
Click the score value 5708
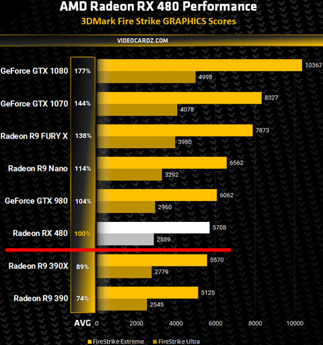(x=219, y=228)
